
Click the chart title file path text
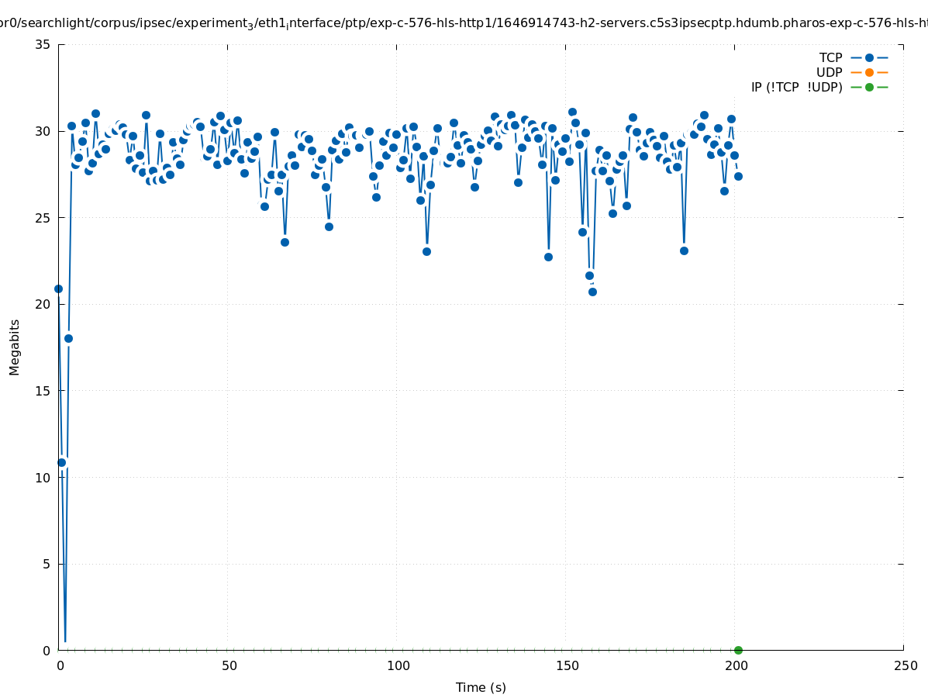[x=464, y=23]
